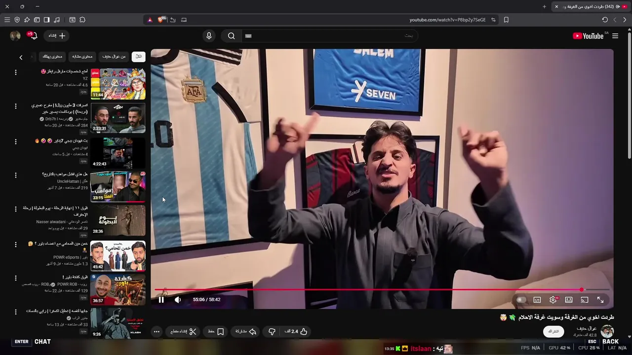Viewport: 632px width, 355px height.
Task: Switch to theater mode
Action: click(x=569, y=300)
